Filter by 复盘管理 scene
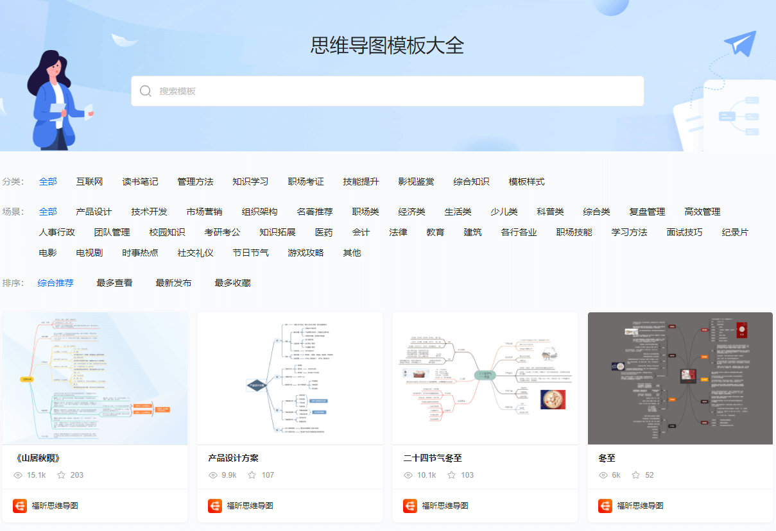The height and width of the screenshot is (531, 776). (x=647, y=212)
